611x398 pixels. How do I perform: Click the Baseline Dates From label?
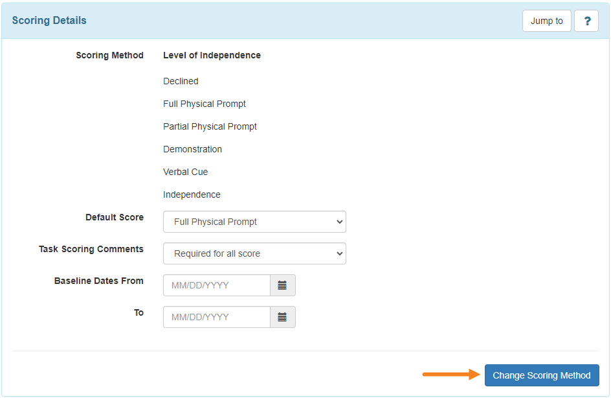[x=99, y=281]
